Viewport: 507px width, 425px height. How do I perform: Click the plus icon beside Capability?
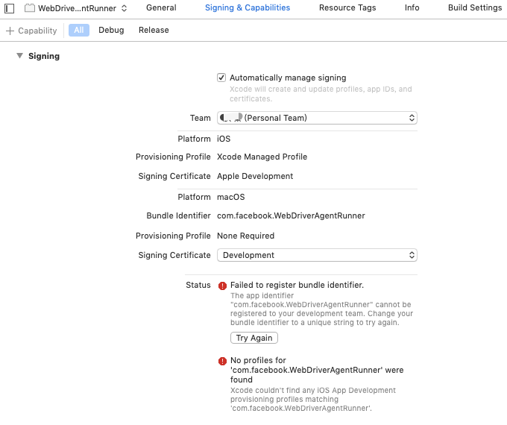coord(10,31)
